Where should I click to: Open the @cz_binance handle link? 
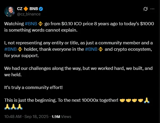[x=28, y=14]
